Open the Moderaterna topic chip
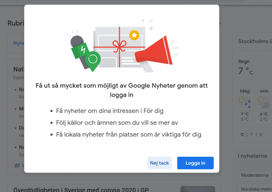The width and height of the screenshot is (272, 192). pyautogui.click(x=255, y=175)
